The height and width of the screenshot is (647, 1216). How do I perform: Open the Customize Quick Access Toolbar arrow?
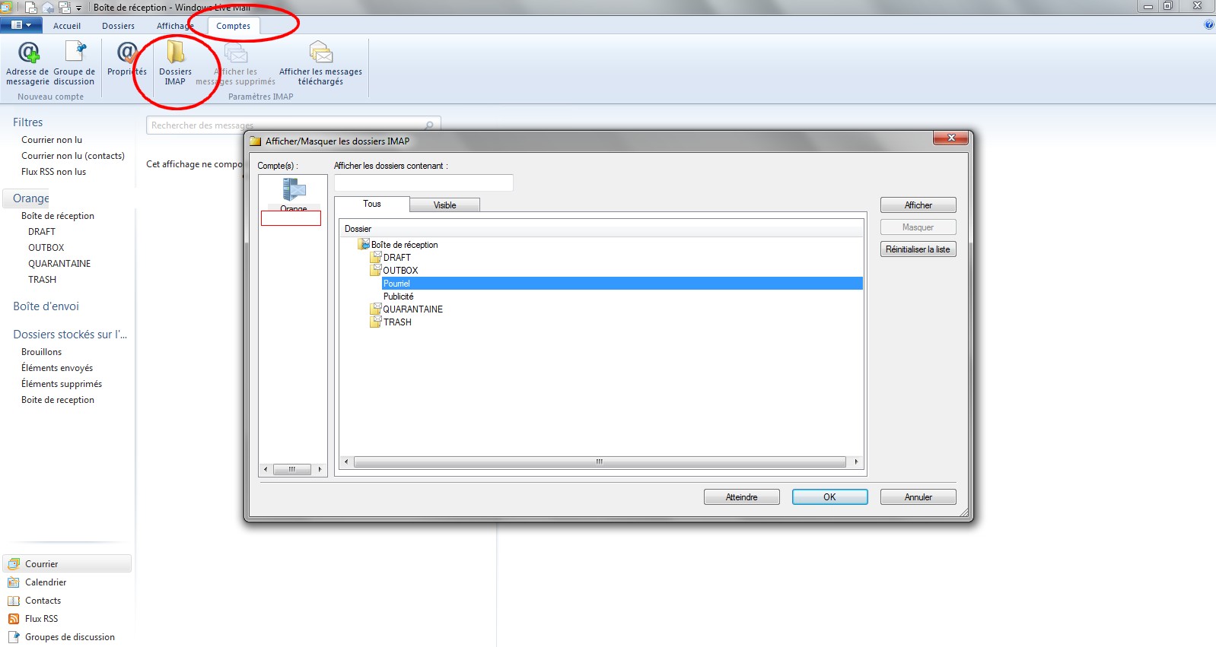(x=78, y=8)
